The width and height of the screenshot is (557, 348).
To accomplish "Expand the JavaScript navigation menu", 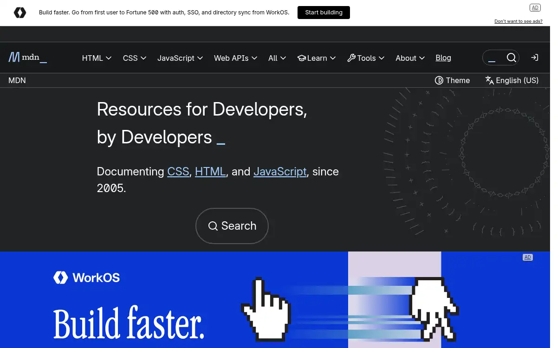I will pos(180,58).
